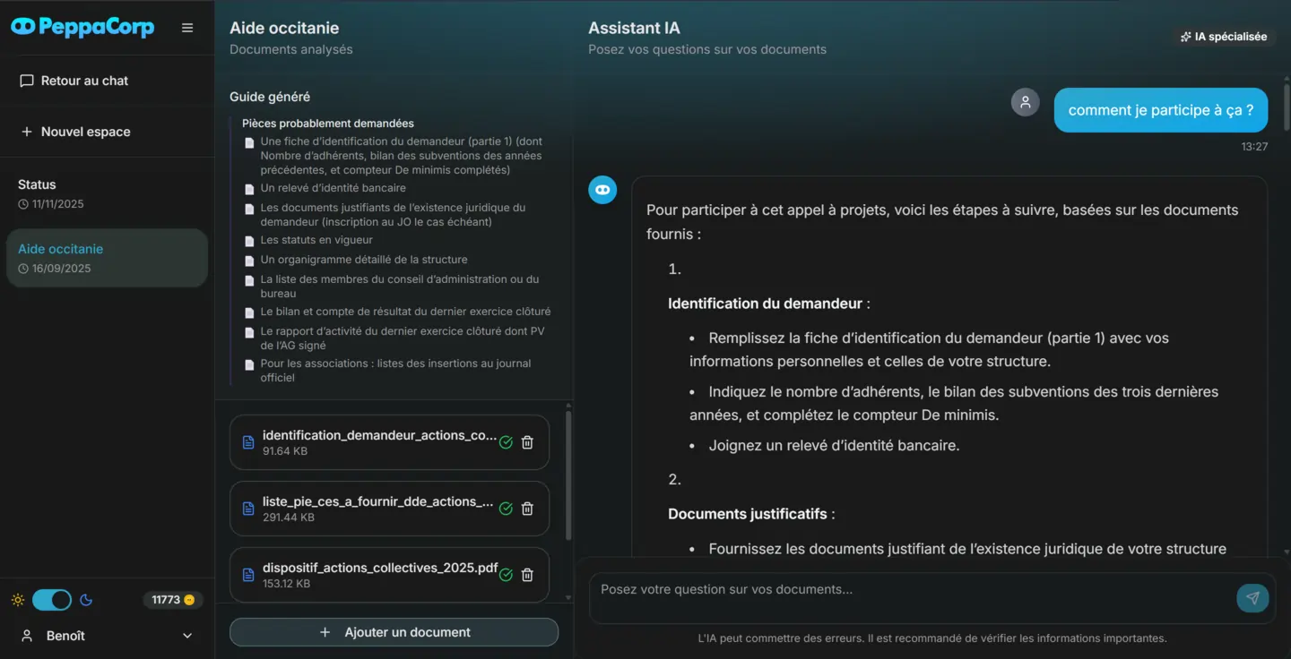Select the fiche d'identification du demandeur item
The width and height of the screenshot is (1291, 659).
click(402, 156)
